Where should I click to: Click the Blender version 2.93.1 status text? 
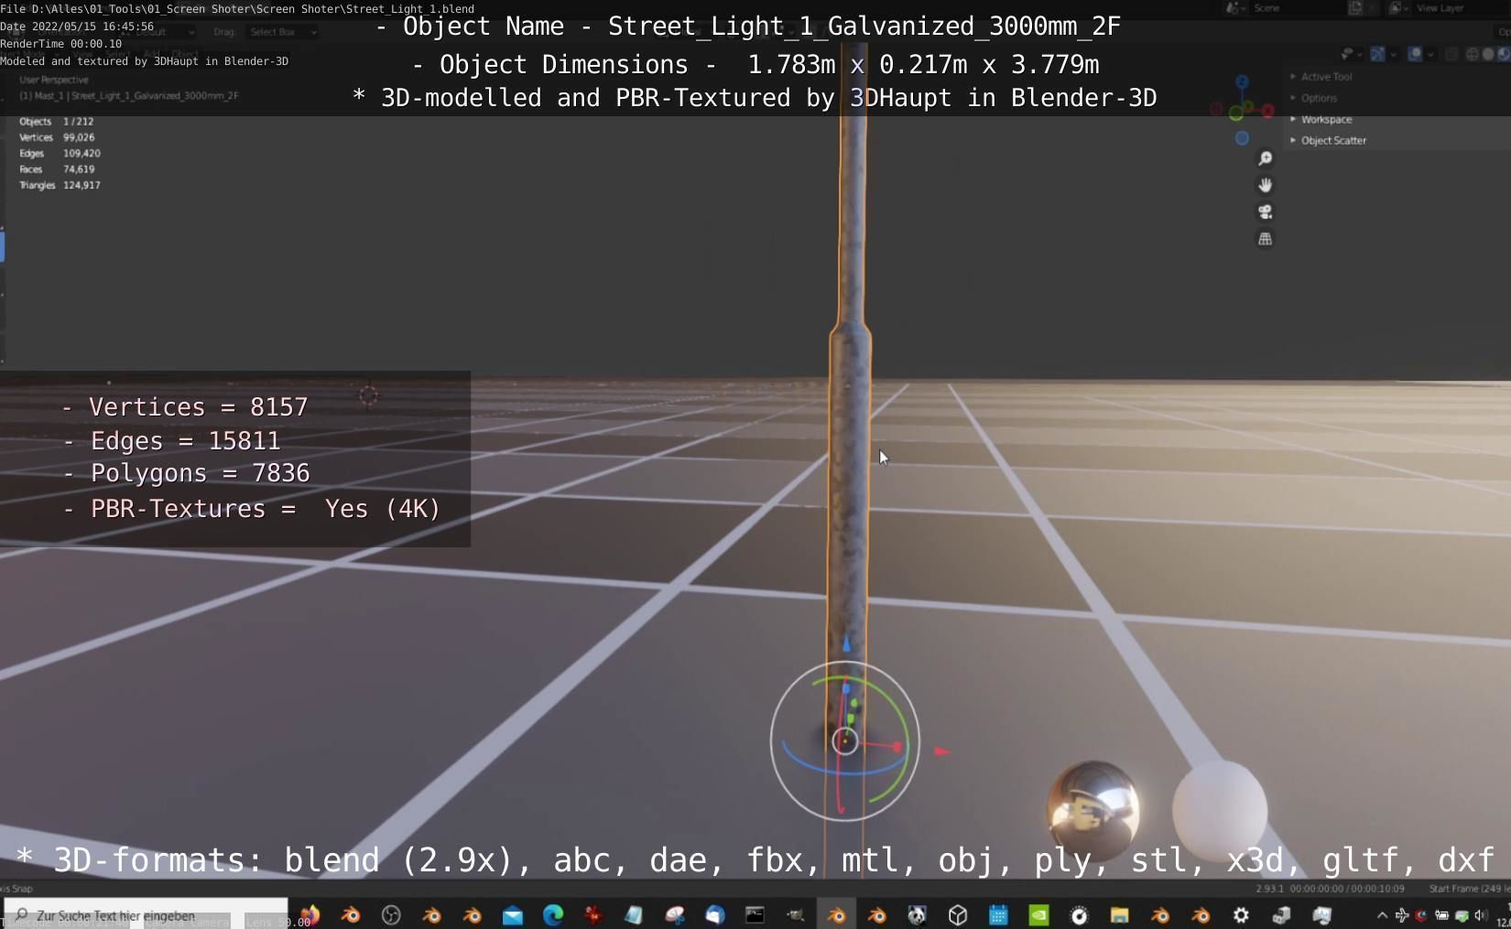pos(1269,889)
